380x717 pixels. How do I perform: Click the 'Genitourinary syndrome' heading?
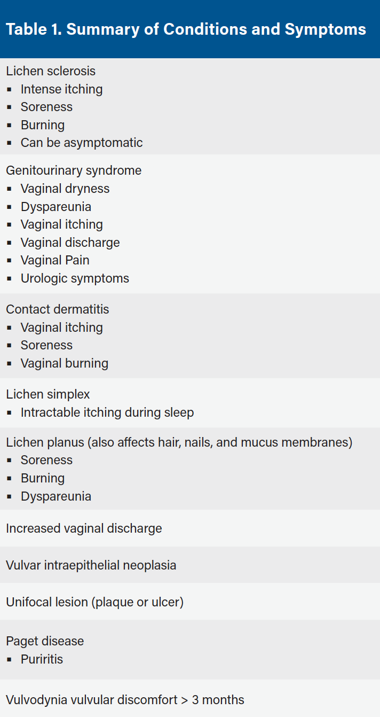tap(74, 170)
